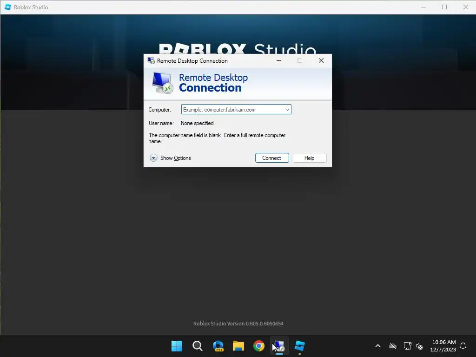Click the Roblox Studio Version text

point(238,324)
